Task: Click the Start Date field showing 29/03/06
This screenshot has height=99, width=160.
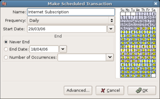Action: (x=67, y=29)
